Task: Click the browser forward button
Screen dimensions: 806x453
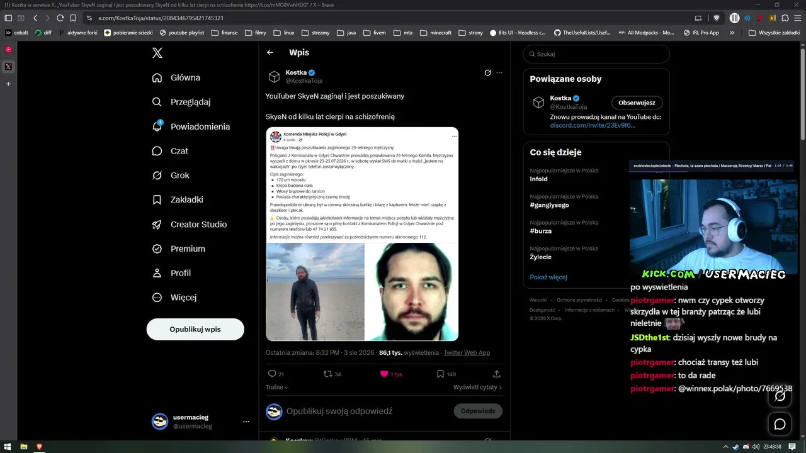Action: click(47, 18)
